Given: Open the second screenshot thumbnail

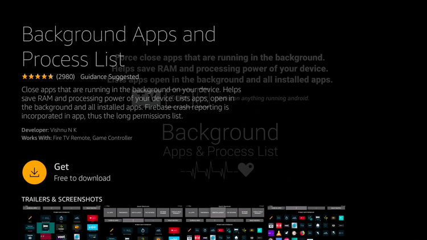Looking at the screenshot, I should click(x=143, y=223).
